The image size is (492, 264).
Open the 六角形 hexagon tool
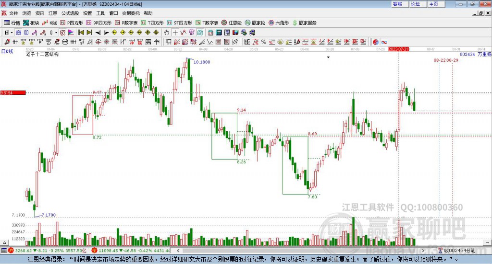pos(279,23)
